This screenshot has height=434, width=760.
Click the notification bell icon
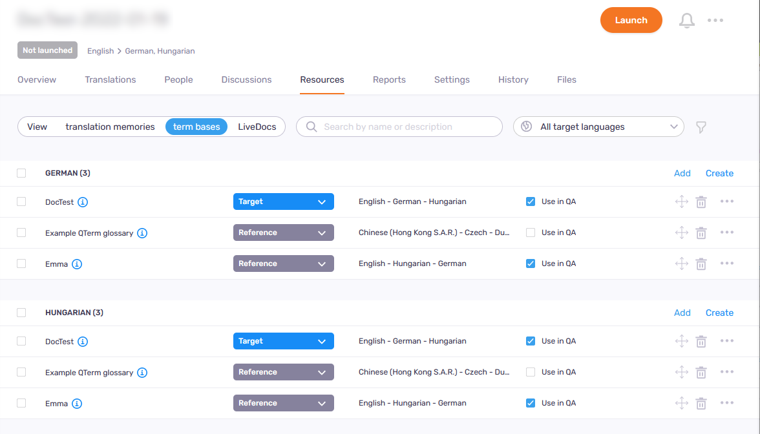pyautogui.click(x=686, y=21)
